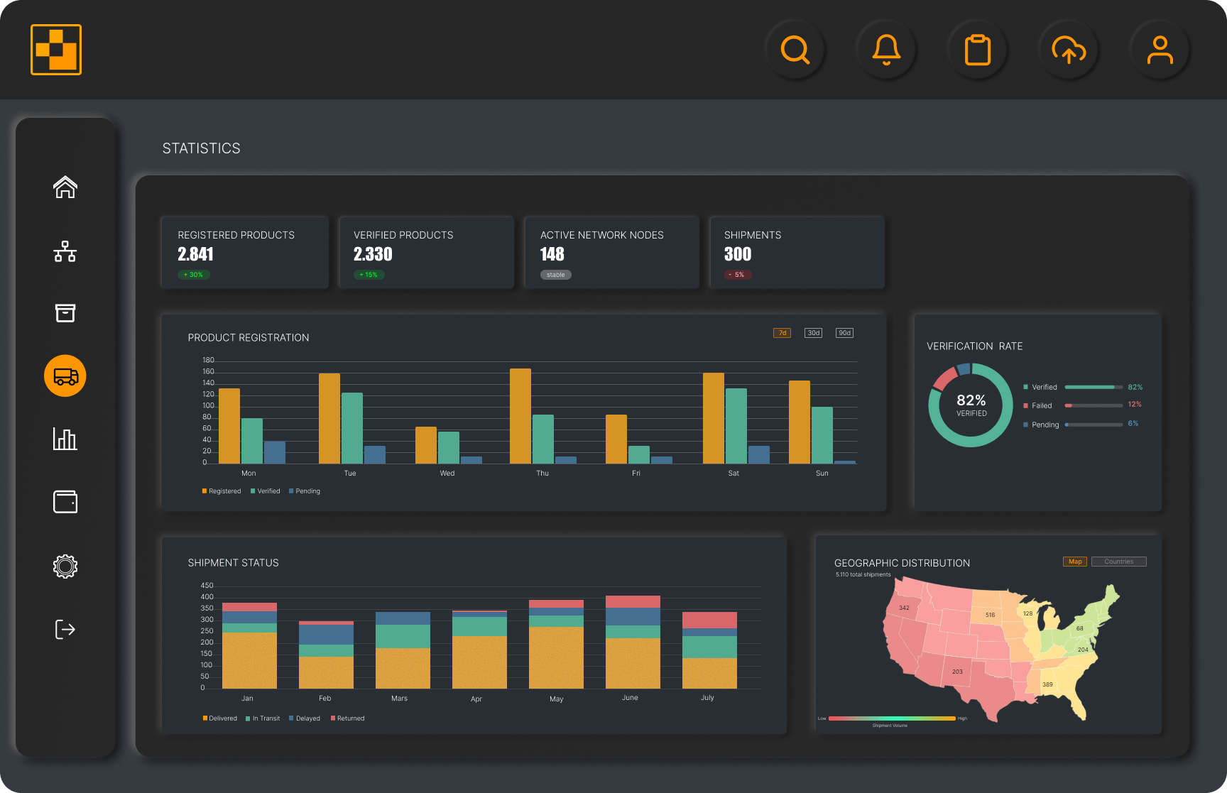This screenshot has height=793, width=1227.
Task: Switch product registration to 90d range
Action: tap(844, 333)
